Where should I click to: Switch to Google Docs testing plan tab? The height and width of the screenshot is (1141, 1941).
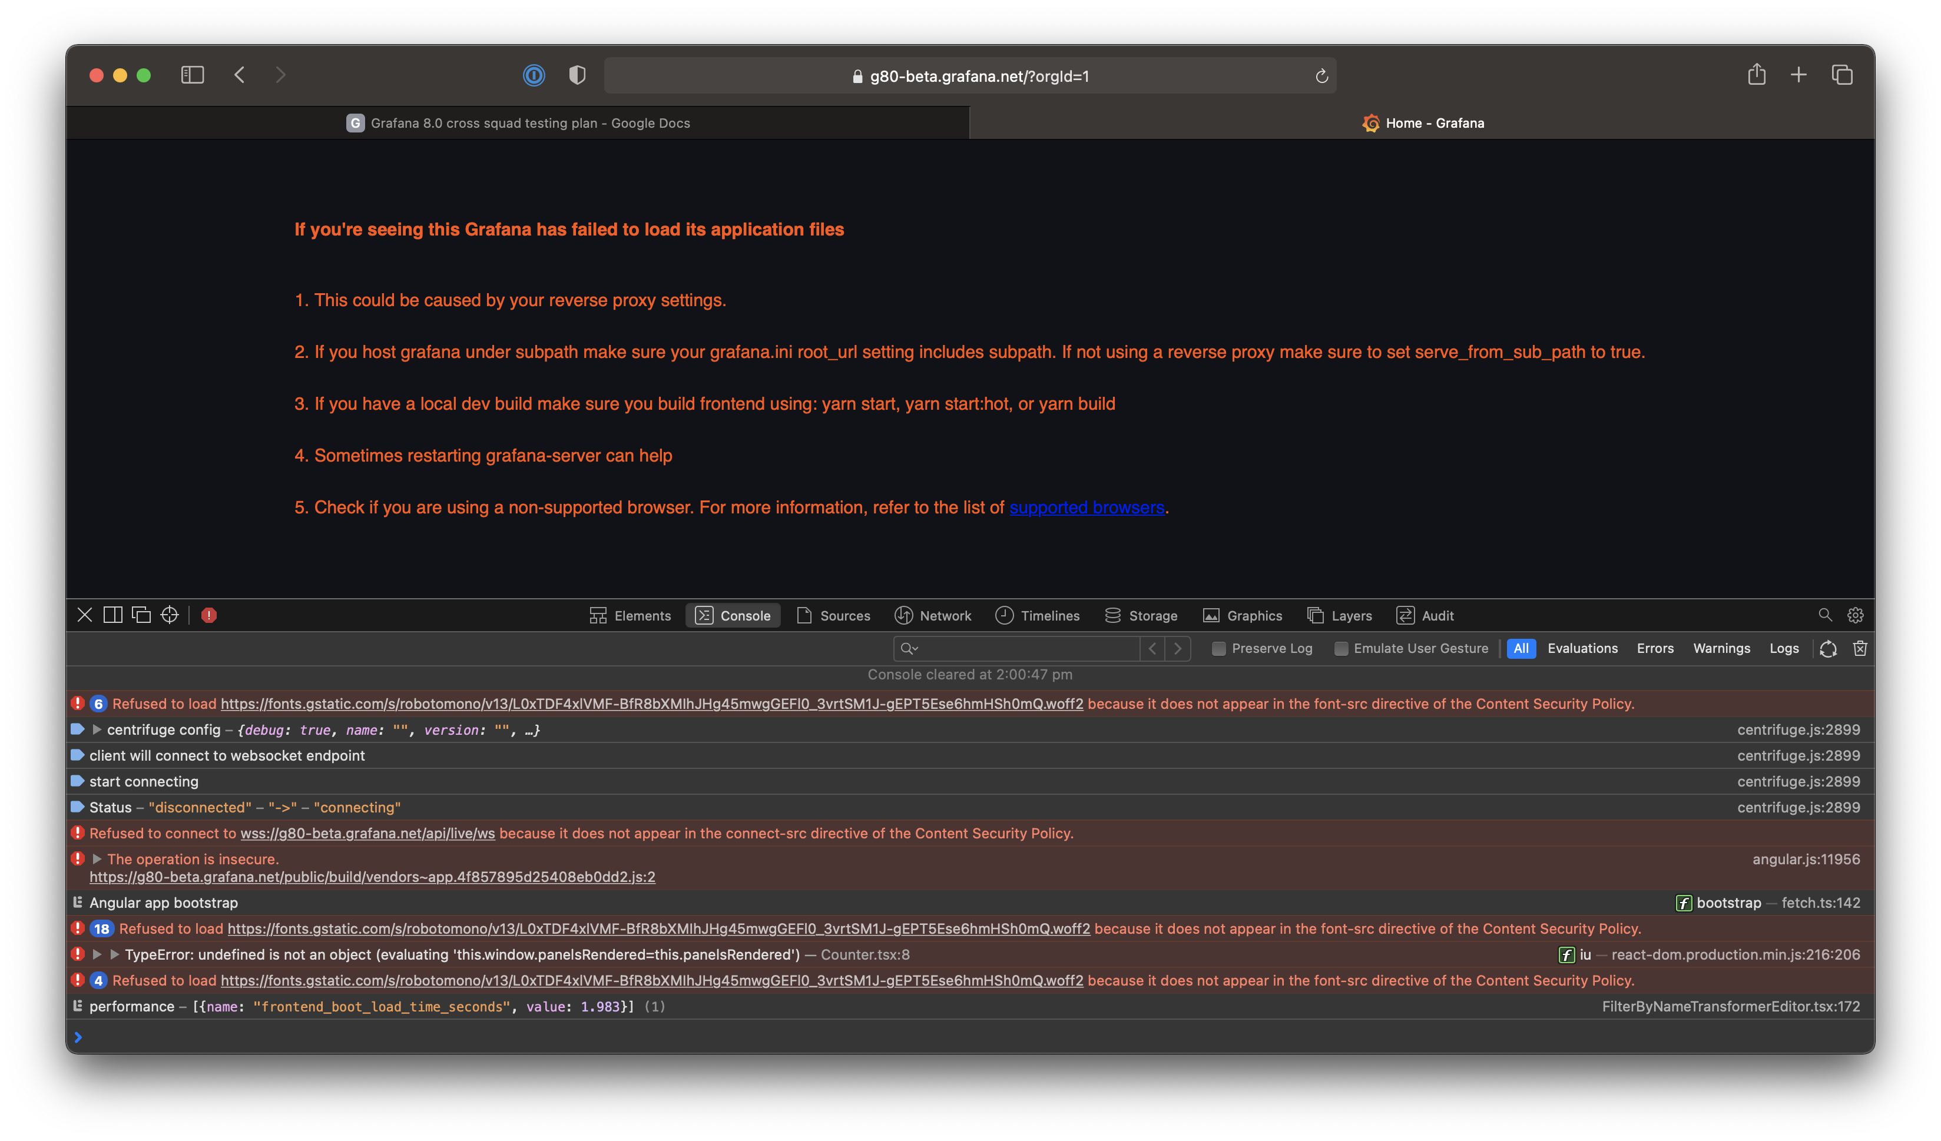(518, 123)
